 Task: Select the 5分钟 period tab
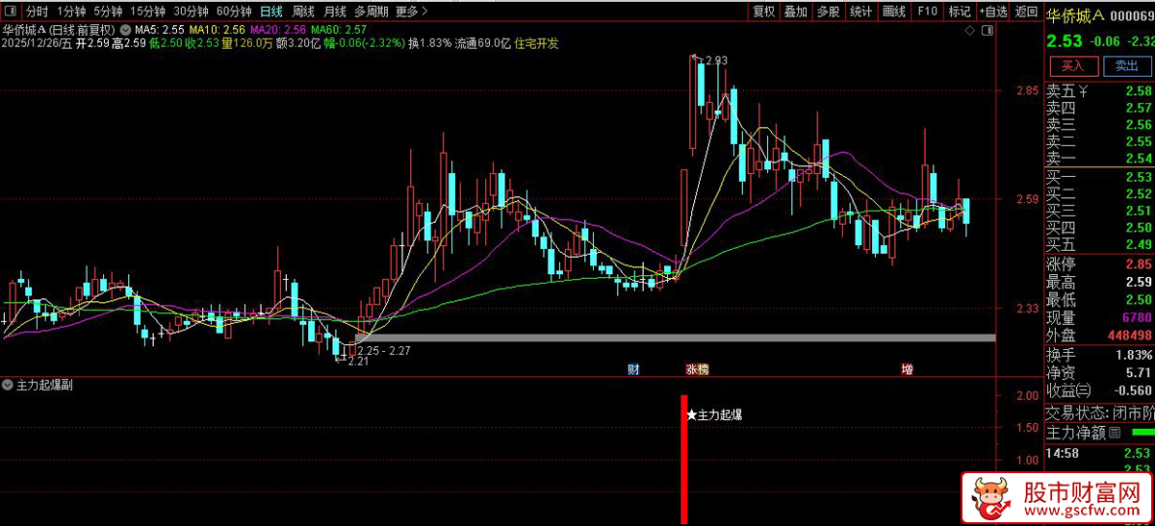pos(108,12)
